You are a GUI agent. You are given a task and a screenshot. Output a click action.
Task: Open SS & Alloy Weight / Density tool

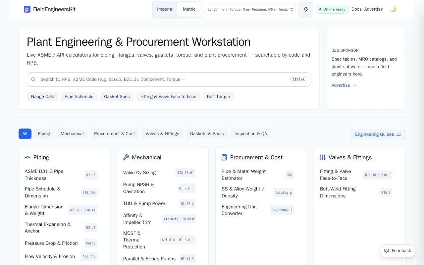(x=258, y=192)
